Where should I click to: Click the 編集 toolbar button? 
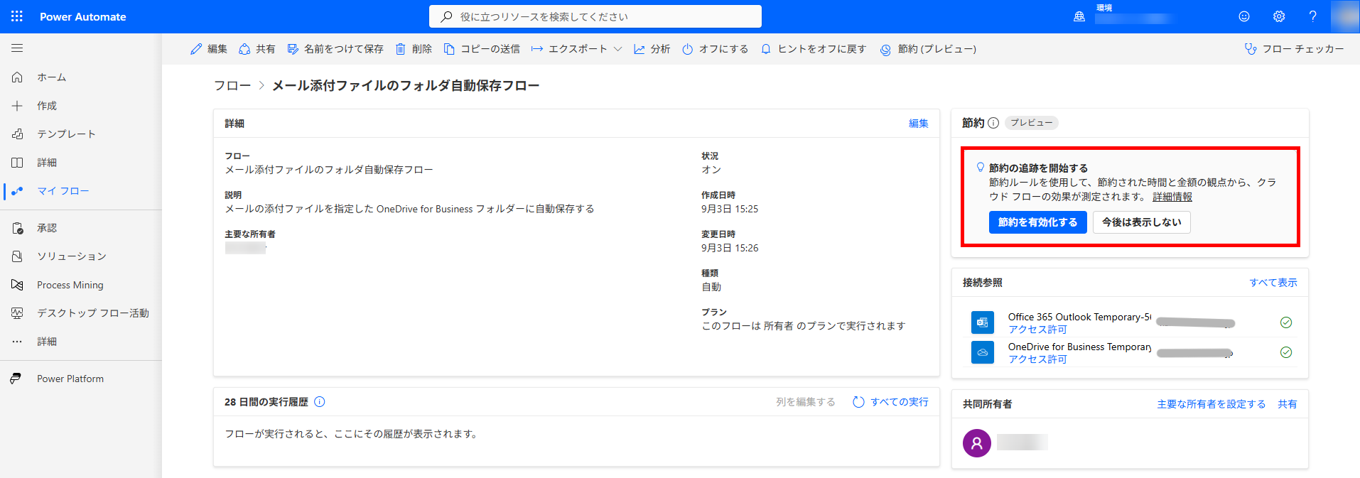pyautogui.click(x=209, y=49)
